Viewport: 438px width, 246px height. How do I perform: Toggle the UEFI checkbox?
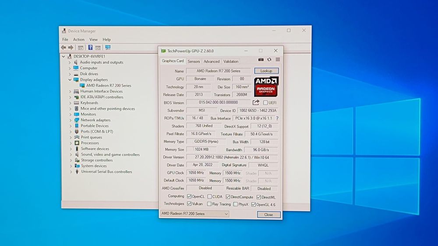tap(265, 103)
